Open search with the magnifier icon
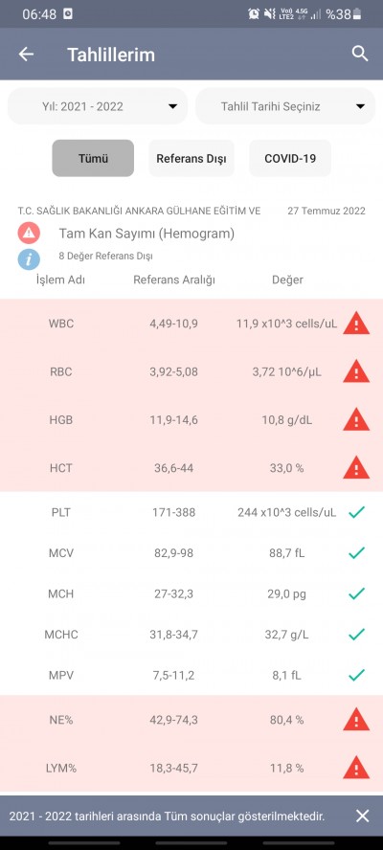The height and width of the screenshot is (850, 383). click(360, 54)
